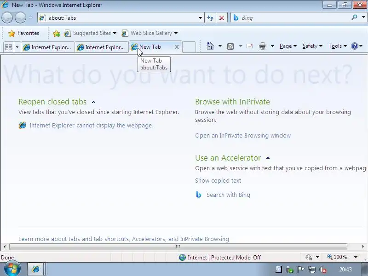Open the Tools menu
The image size is (368, 276).
[x=338, y=46]
